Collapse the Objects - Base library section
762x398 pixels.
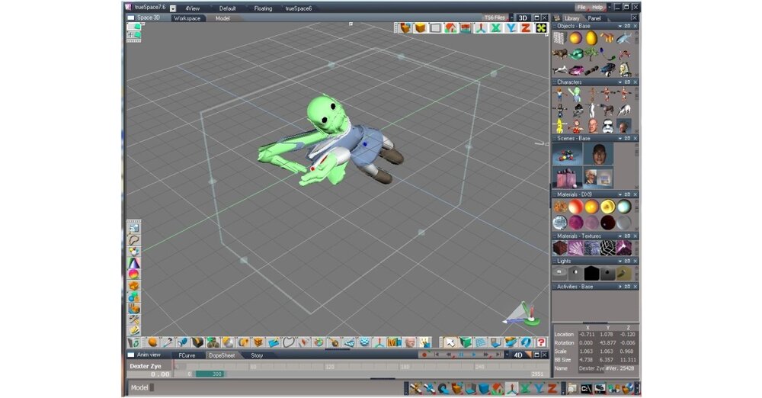pyautogui.click(x=620, y=26)
